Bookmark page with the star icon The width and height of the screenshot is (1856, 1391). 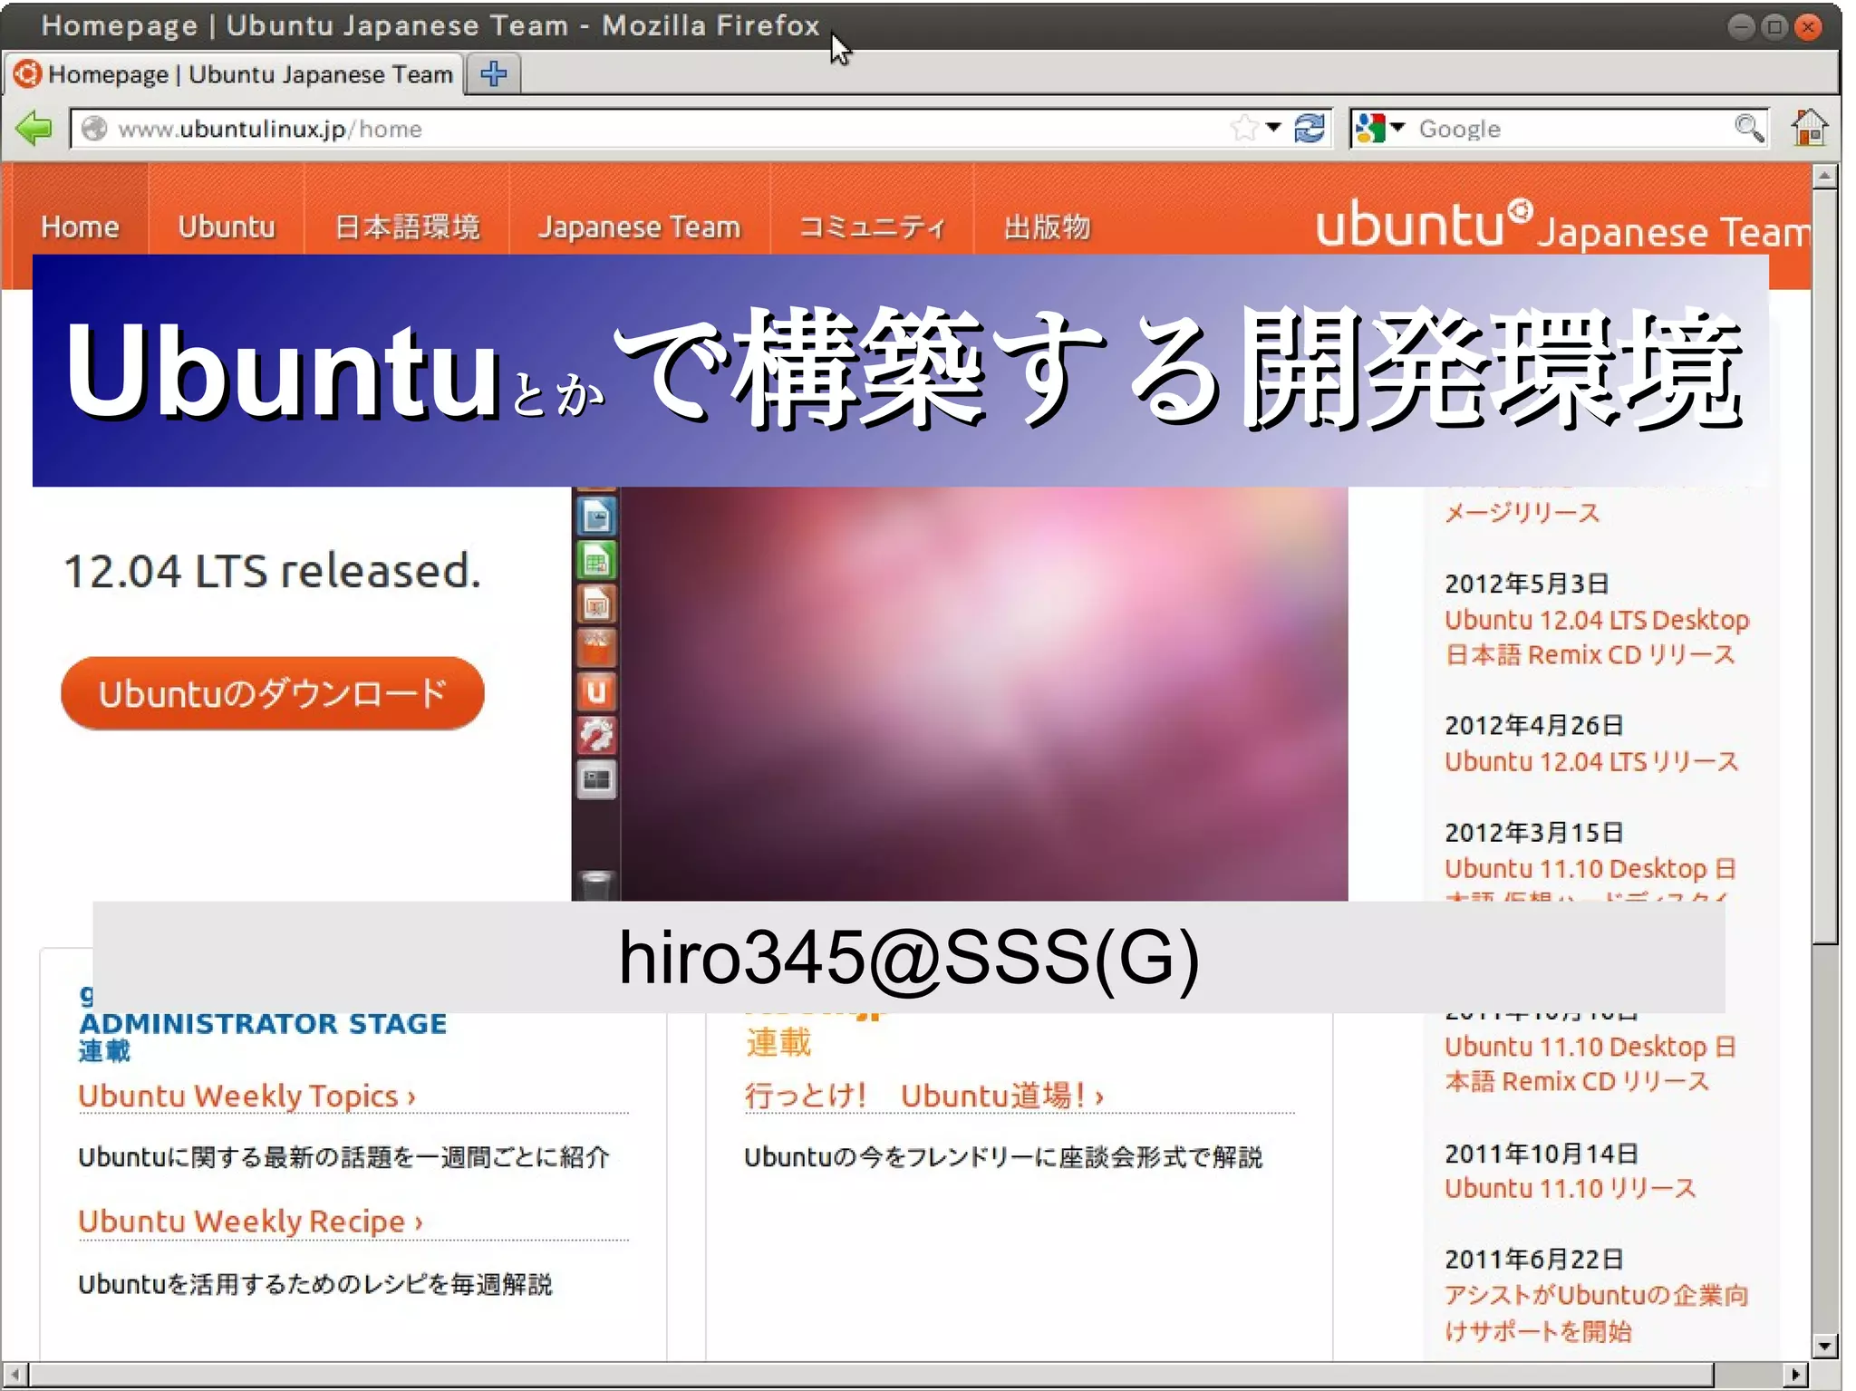point(1245,129)
